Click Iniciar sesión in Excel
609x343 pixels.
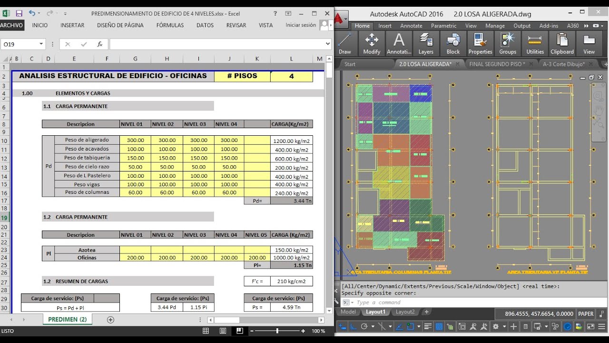pos(301,25)
